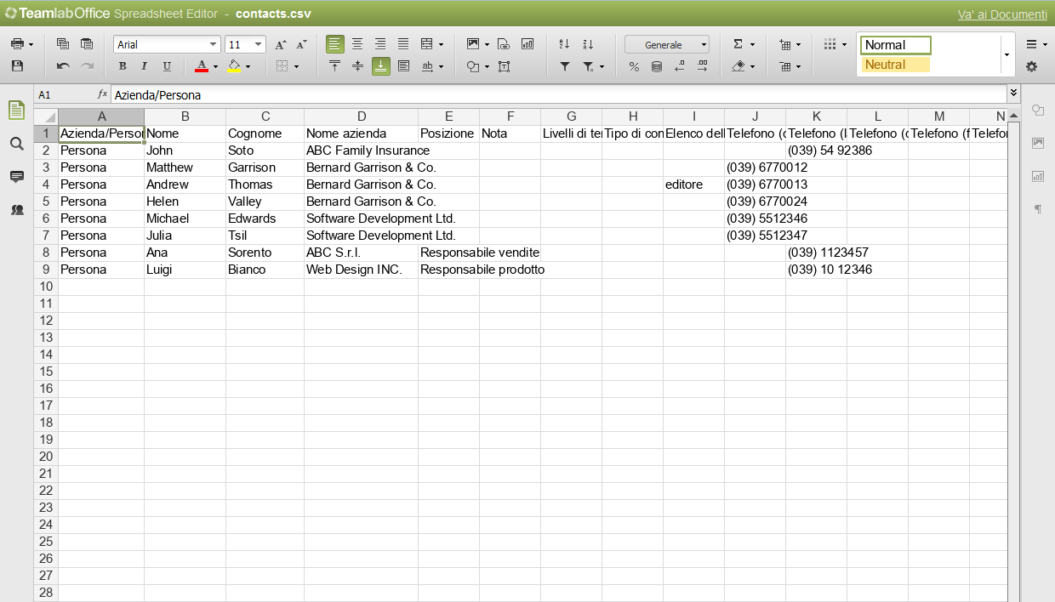The width and height of the screenshot is (1055, 602).
Task: Select the cell 'Web Design INC.'
Action: (x=362, y=270)
